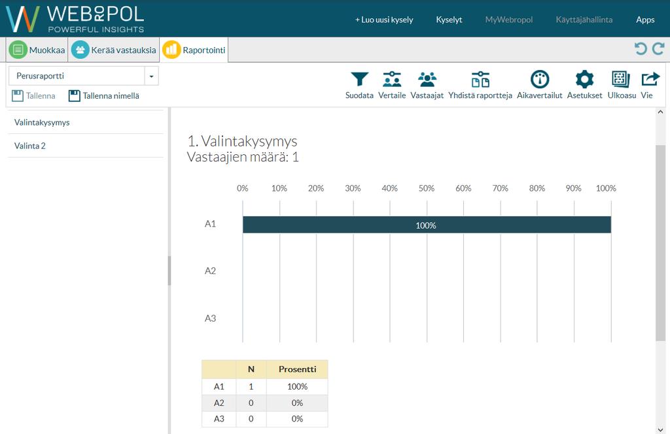Open the MyWebropol menu item
The width and height of the screenshot is (670, 434).
coord(509,20)
